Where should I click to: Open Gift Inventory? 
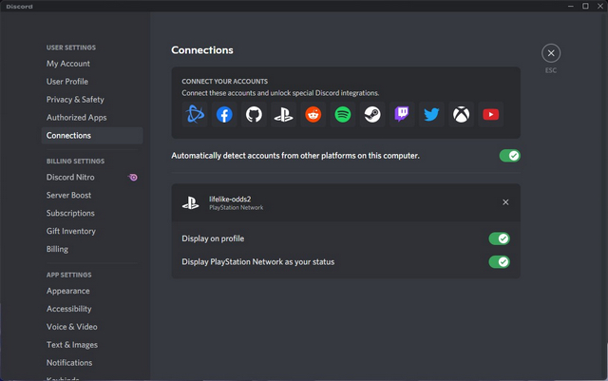click(92, 231)
